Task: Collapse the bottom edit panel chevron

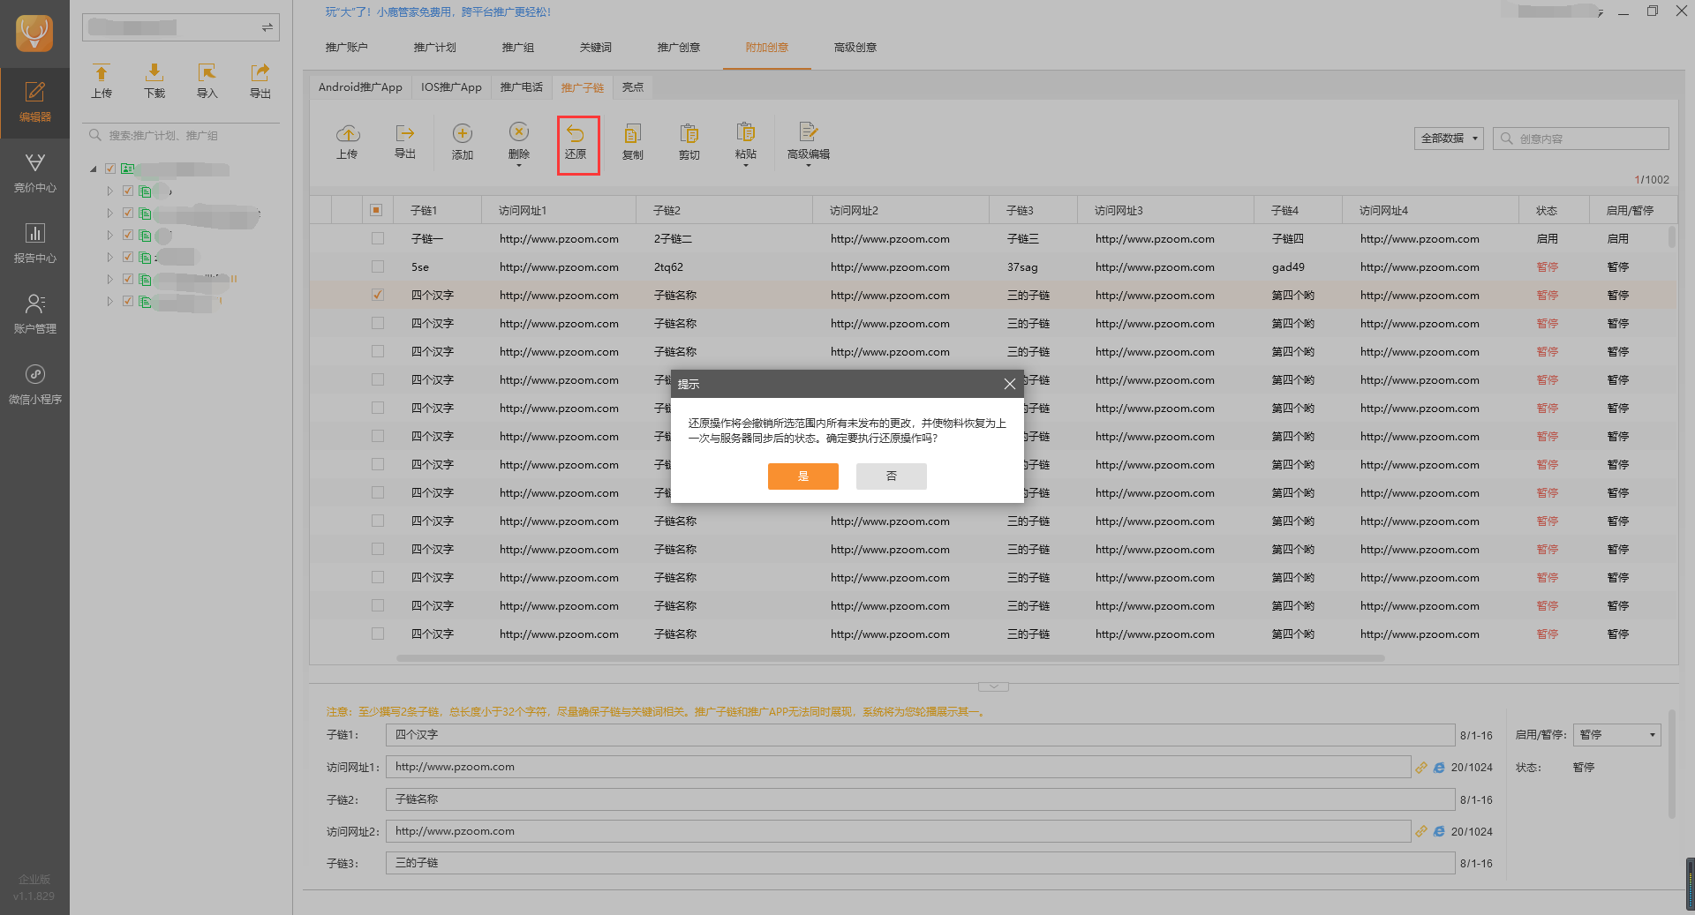Action: pyautogui.click(x=993, y=686)
